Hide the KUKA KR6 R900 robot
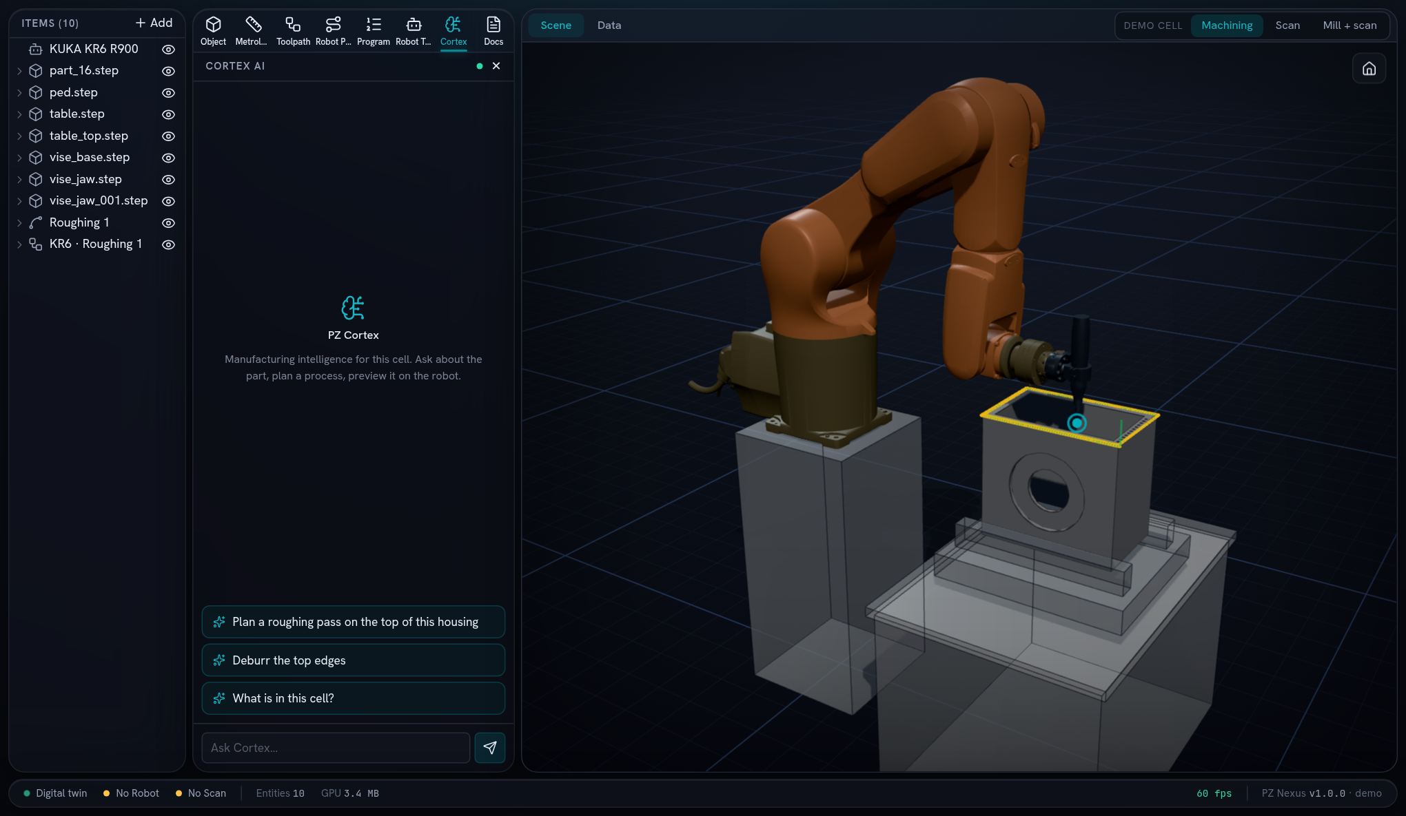Viewport: 1406px width, 816px height. [x=168, y=50]
